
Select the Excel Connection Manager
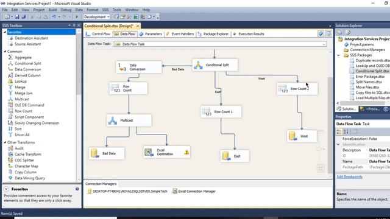click(194, 191)
